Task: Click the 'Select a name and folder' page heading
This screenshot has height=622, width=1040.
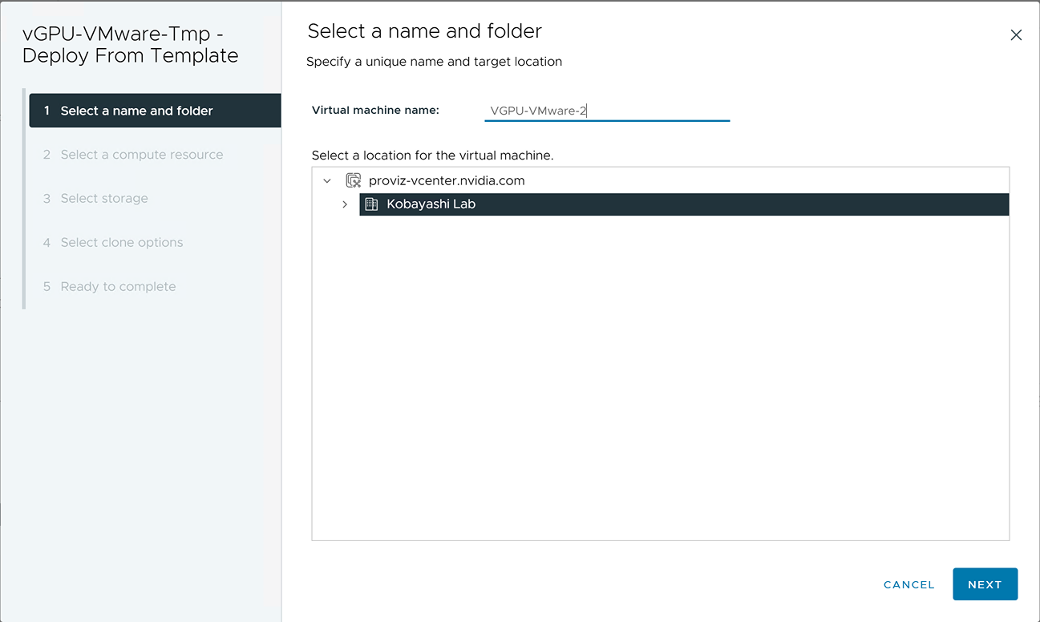Action: 424,31
